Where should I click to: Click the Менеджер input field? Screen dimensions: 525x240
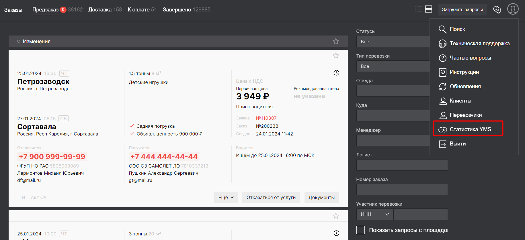[x=393, y=140]
